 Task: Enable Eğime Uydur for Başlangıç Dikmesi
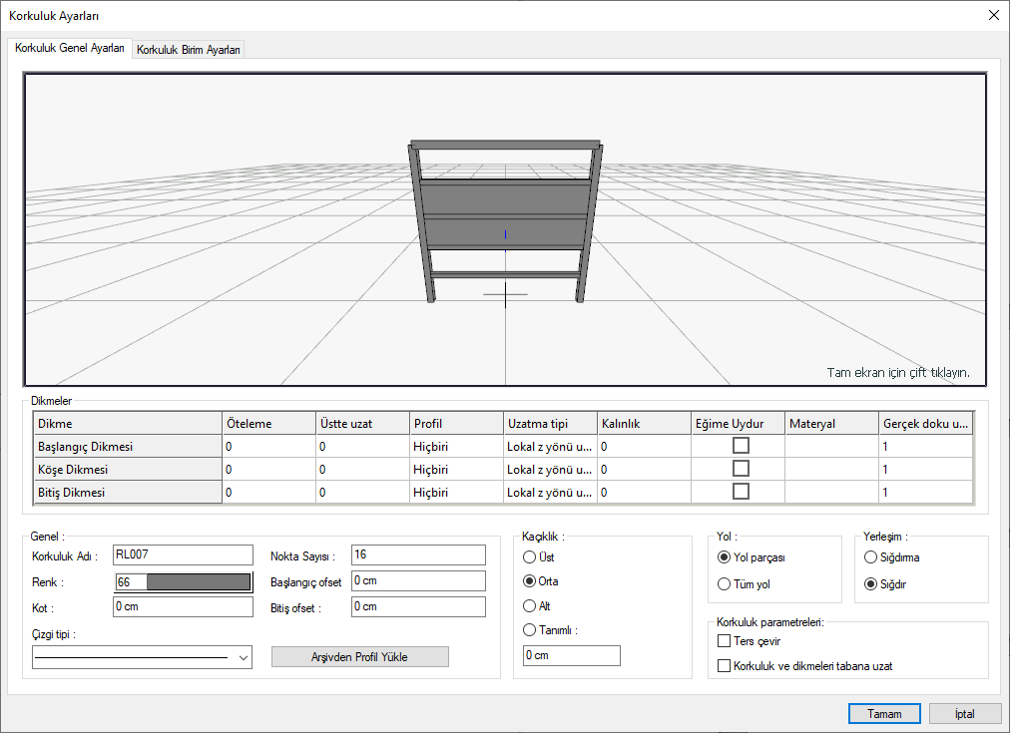[x=741, y=446]
